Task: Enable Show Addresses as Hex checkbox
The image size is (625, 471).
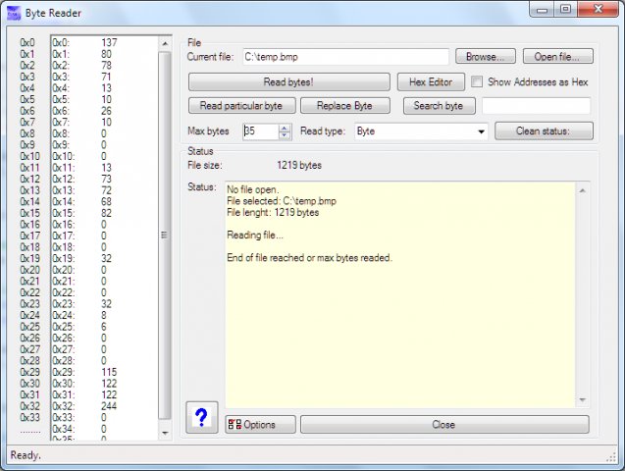Action: [477, 81]
